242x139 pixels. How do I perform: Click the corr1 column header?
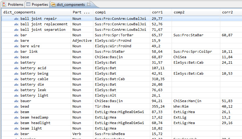[157, 12]
